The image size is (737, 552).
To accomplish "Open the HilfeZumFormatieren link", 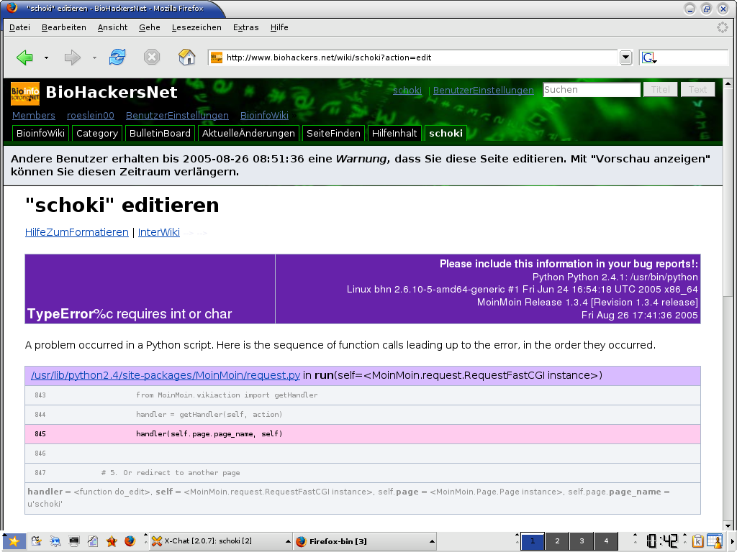I will point(76,232).
